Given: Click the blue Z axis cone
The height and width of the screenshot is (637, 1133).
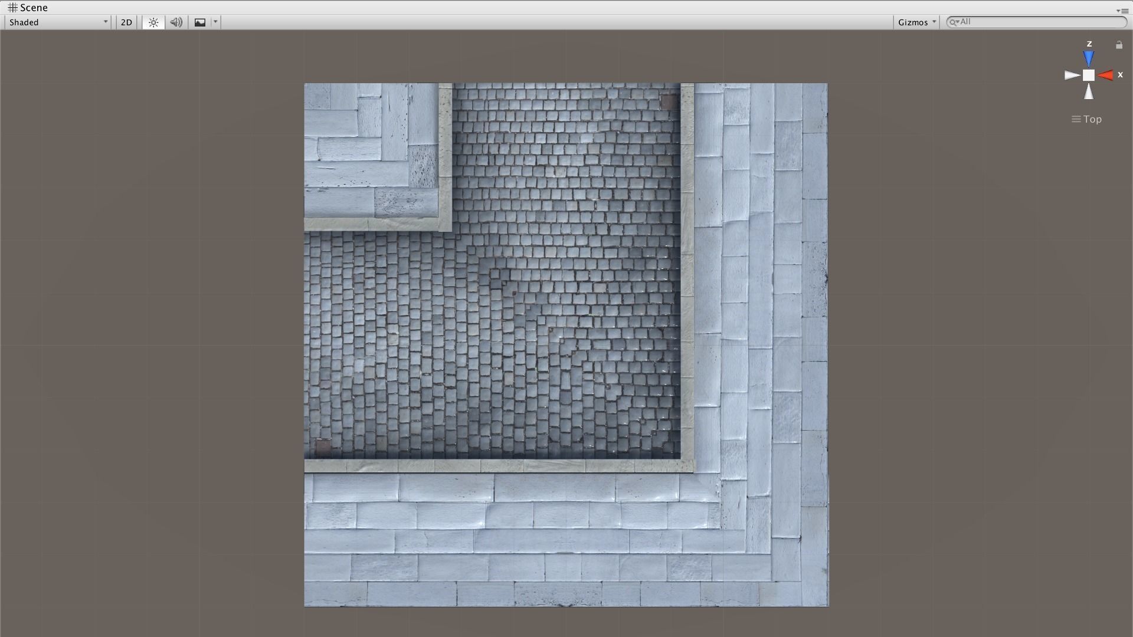Looking at the screenshot, I should point(1089,58).
